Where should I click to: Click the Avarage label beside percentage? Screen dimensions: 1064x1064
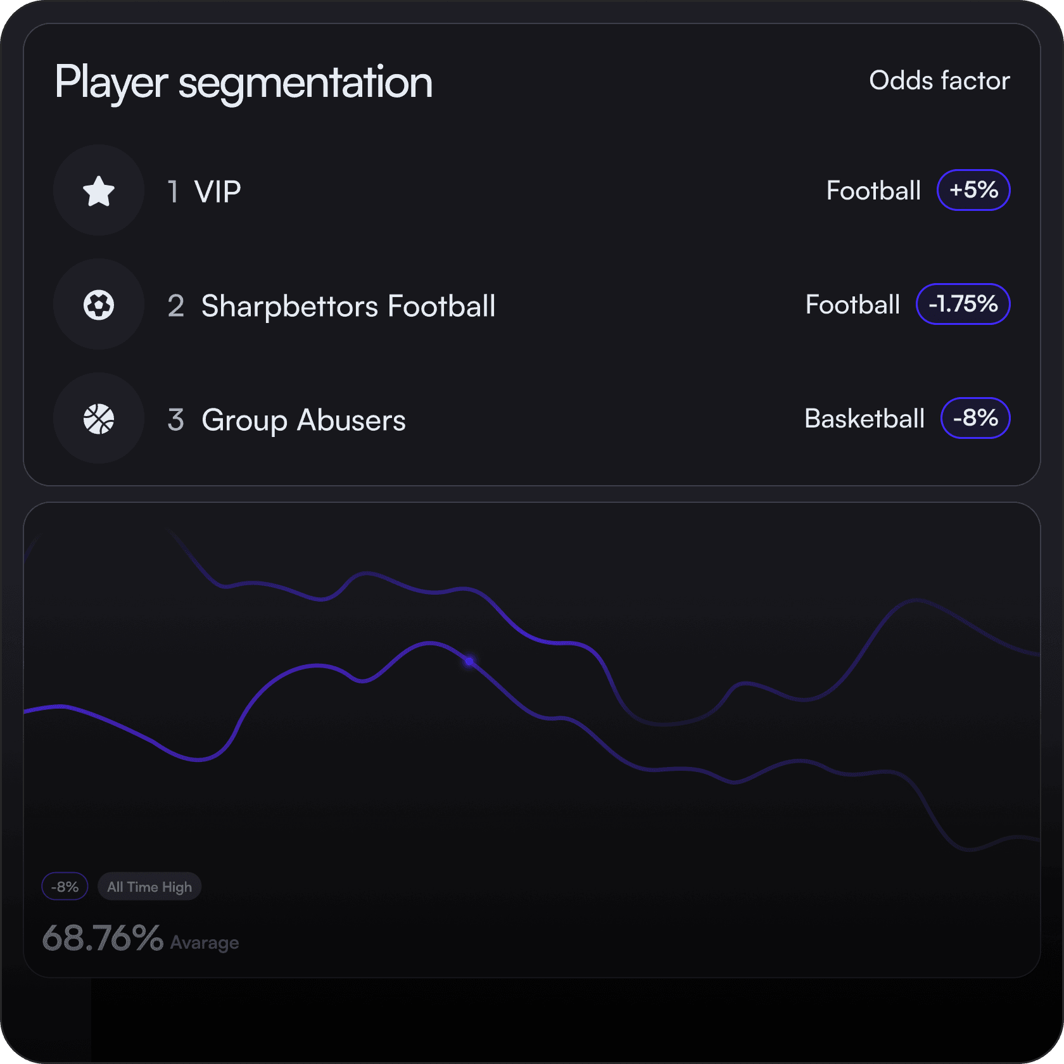[205, 943]
